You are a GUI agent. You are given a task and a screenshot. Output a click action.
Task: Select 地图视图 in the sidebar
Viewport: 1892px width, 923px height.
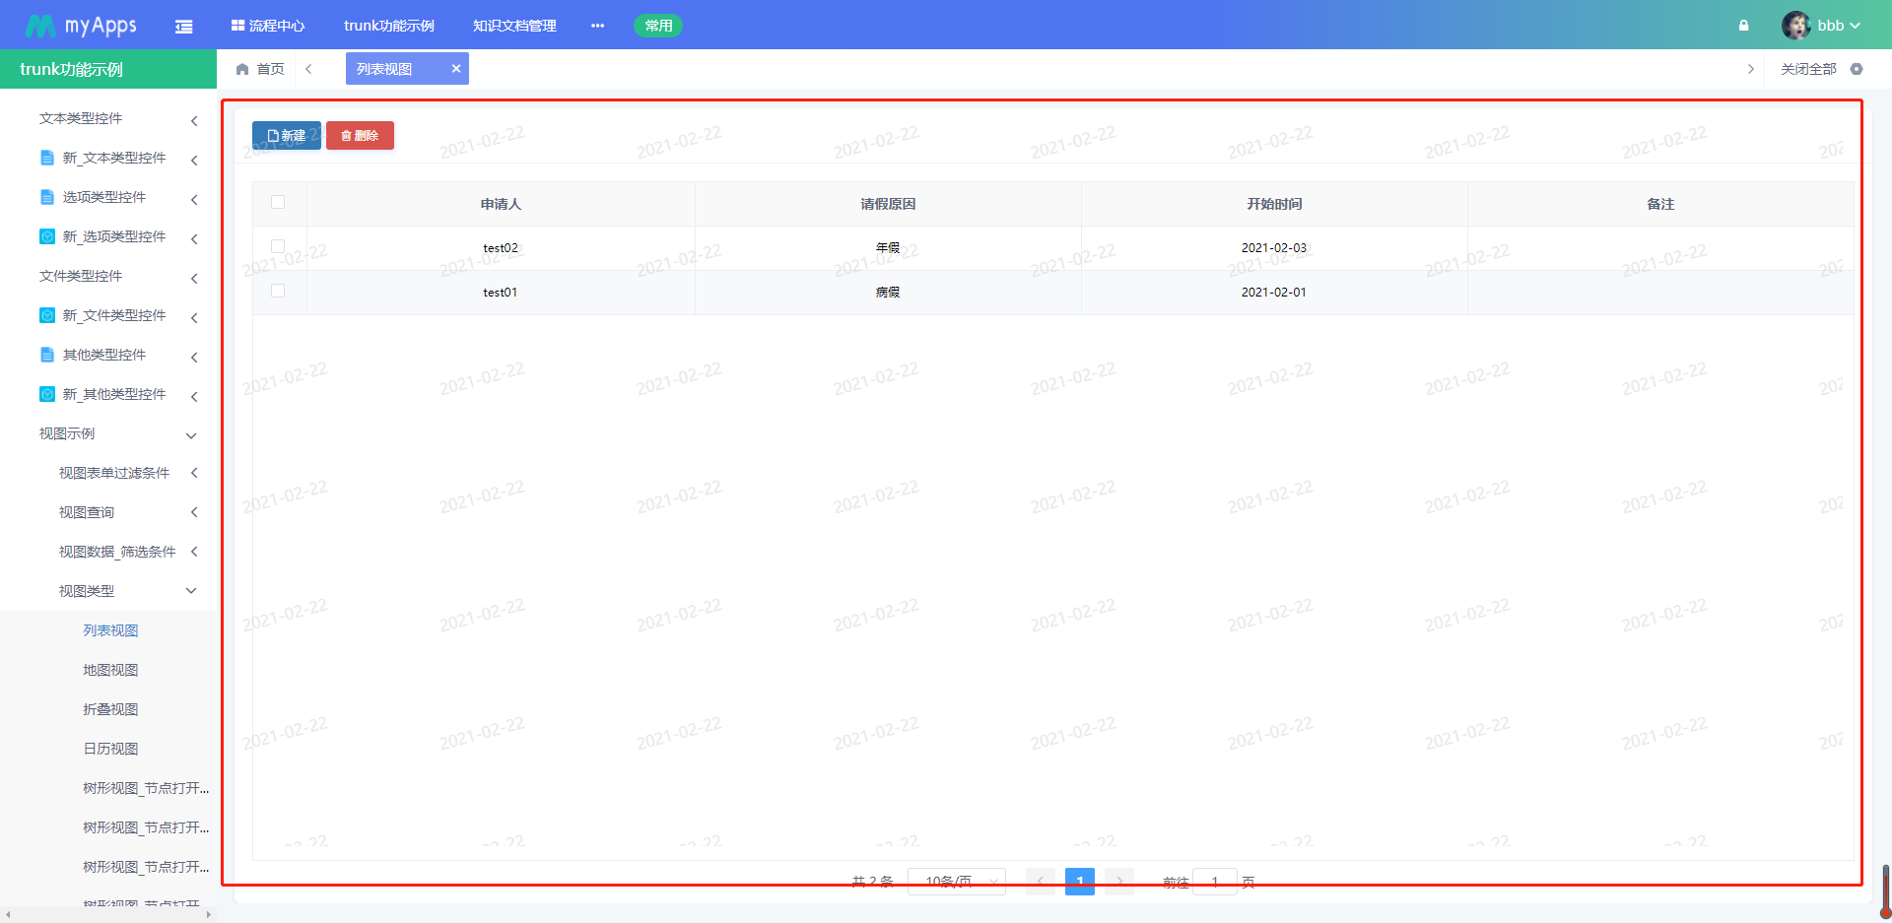[110, 670]
